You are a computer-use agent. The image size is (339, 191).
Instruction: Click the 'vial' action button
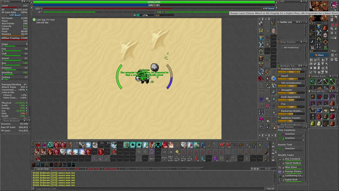(x=164, y=152)
